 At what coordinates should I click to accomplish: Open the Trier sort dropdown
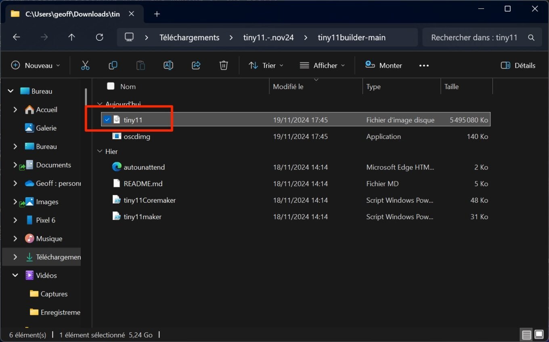click(266, 66)
